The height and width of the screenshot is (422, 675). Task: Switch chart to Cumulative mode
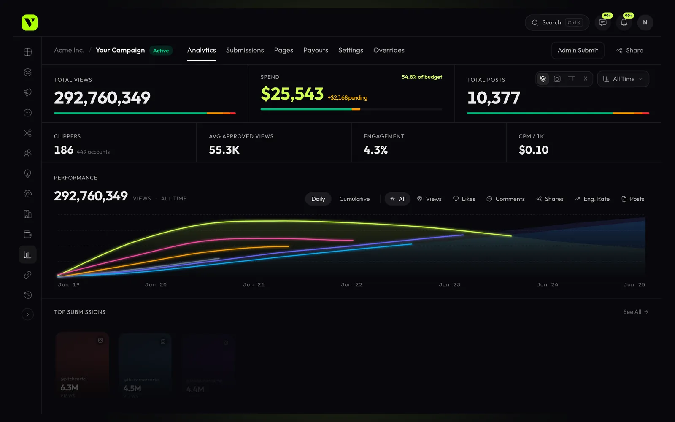pos(354,199)
